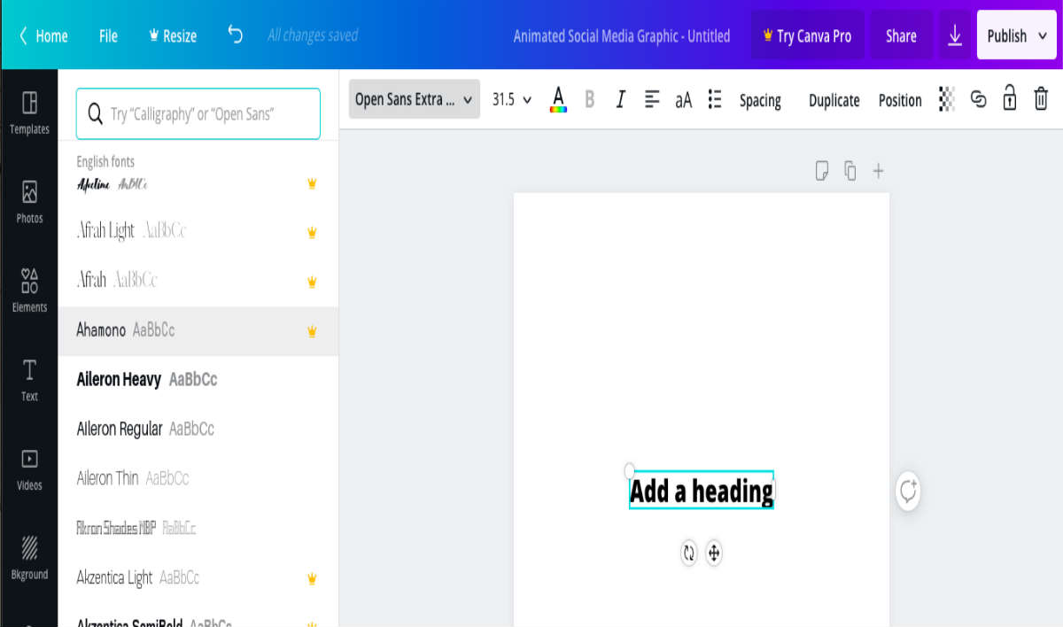Open the File menu
This screenshot has height=627, width=1063.
(108, 36)
